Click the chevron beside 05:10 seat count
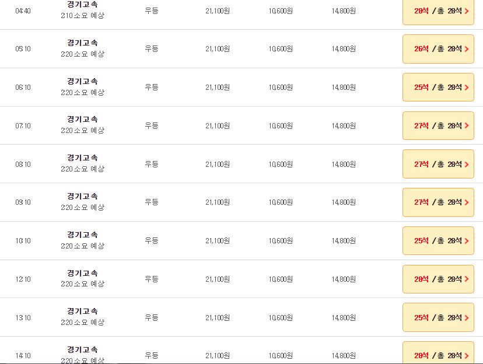The height and width of the screenshot is (364, 483). [x=467, y=49]
